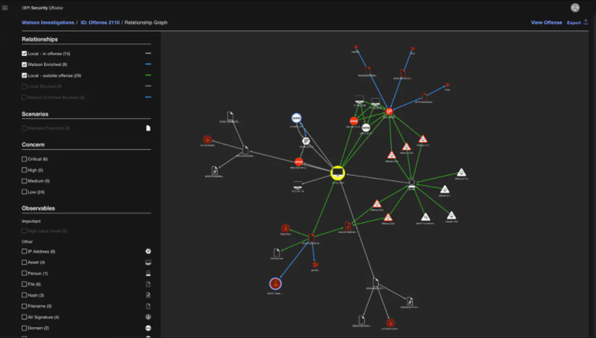Check the Watson Enriched Blocked (0) box

tap(24, 97)
